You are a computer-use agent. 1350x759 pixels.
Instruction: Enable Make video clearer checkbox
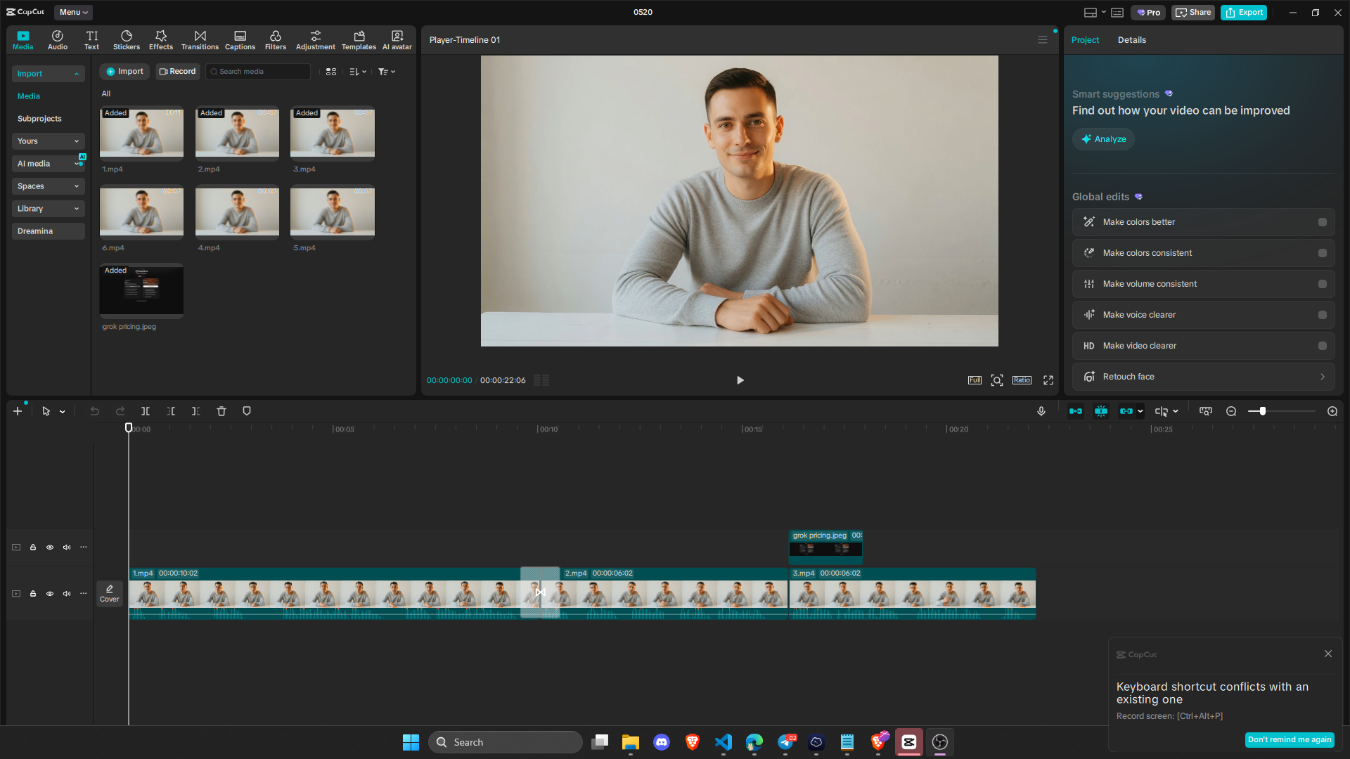(x=1323, y=346)
